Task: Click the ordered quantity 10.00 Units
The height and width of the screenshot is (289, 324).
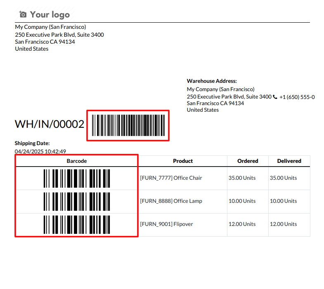Action: pos(242,201)
